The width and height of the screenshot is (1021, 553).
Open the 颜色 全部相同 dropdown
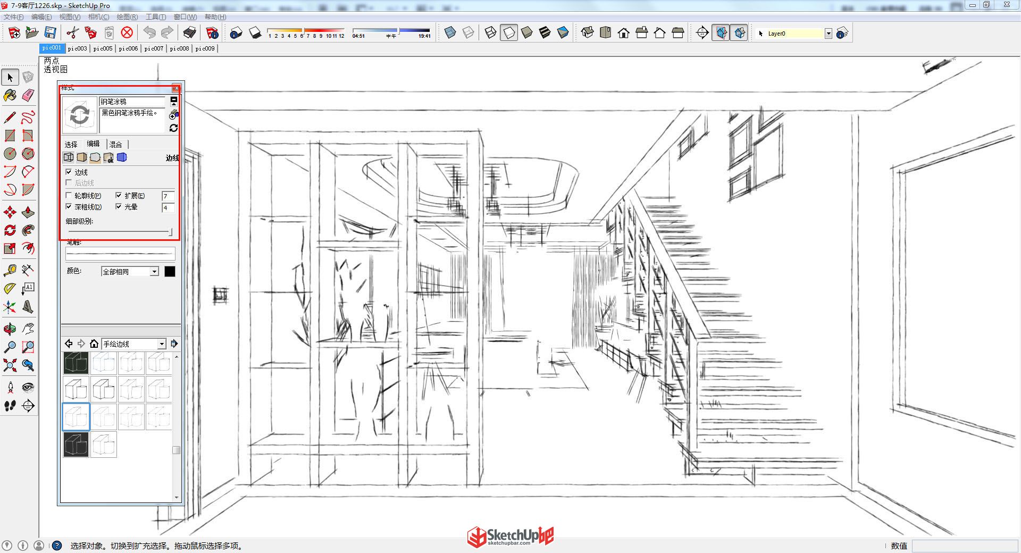click(130, 272)
